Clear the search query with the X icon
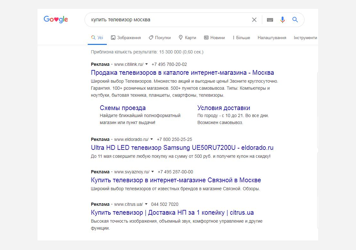356x250 pixels. click(254, 20)
